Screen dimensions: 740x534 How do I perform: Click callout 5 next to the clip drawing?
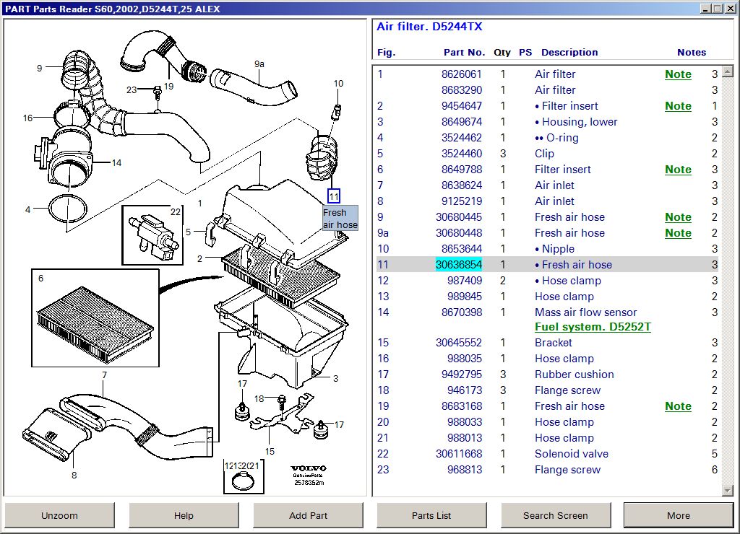pos(188,232)
